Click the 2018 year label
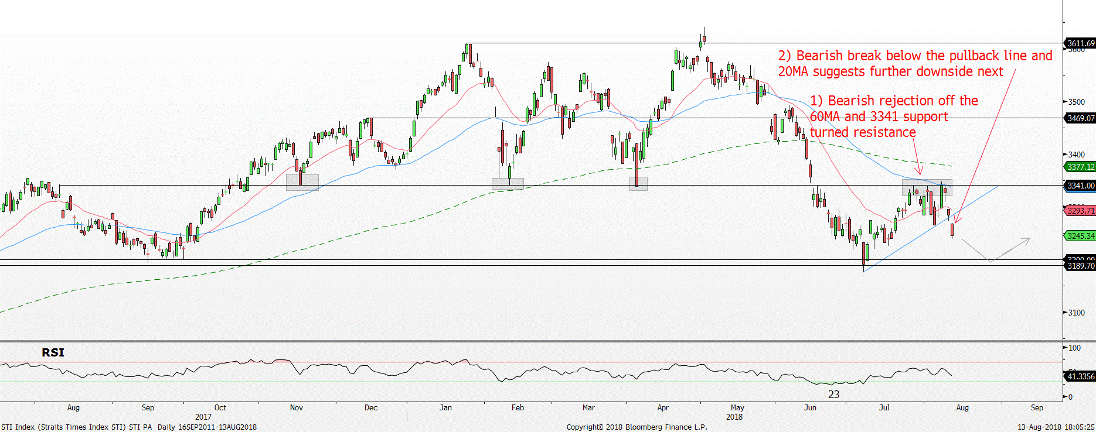 click(x=734, y=417)
